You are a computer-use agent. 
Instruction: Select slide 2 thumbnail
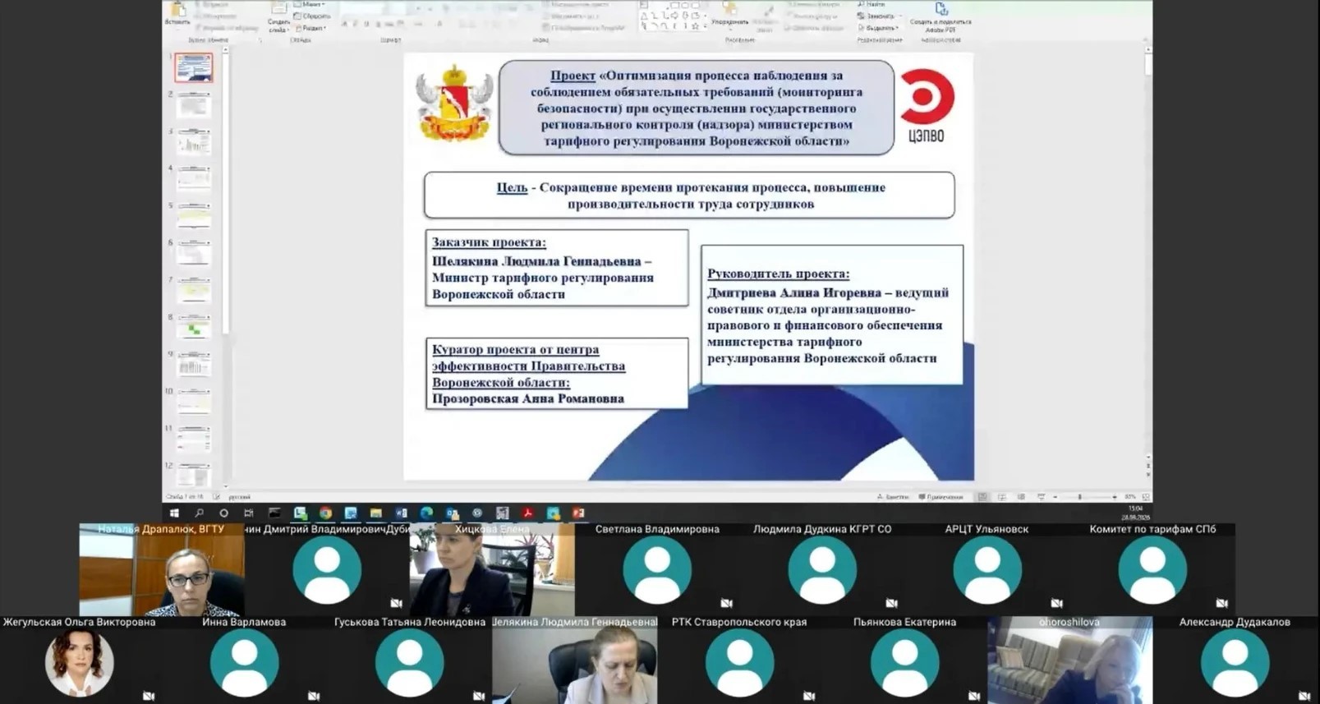pyautogui.click(x=194, y=104)
